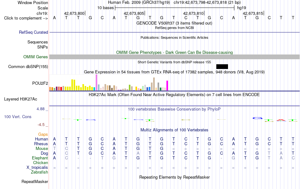Viewport: 300px width, 189px height.
Task: Click the POU2F2 gene label
Action: click(x=40, y=83)
